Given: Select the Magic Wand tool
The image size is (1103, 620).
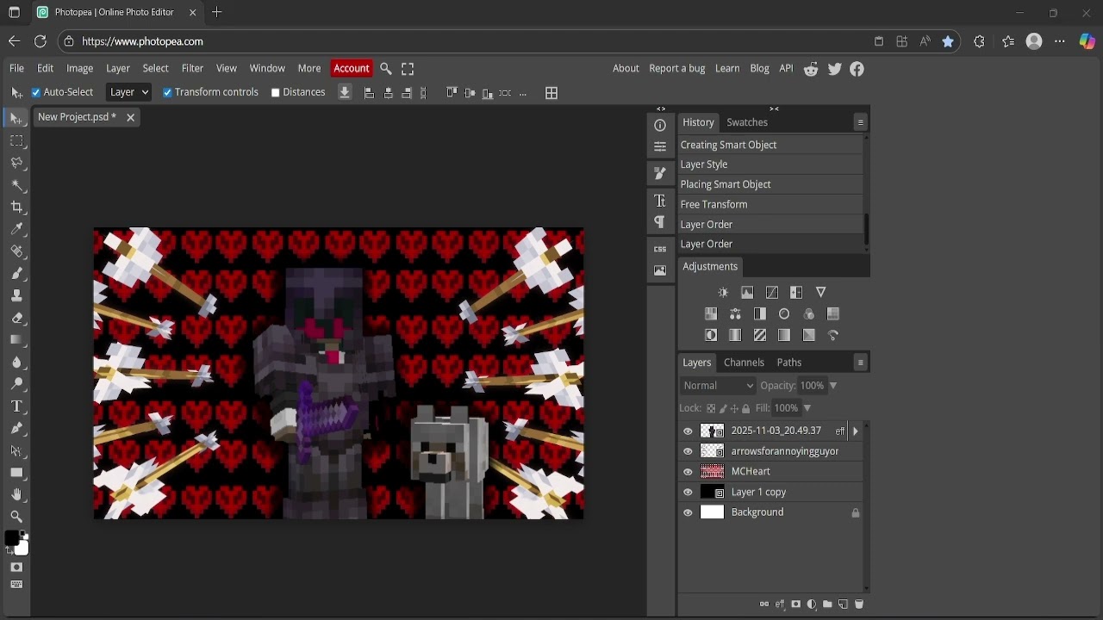Looking at the screenshot, I should pos(16,185).
